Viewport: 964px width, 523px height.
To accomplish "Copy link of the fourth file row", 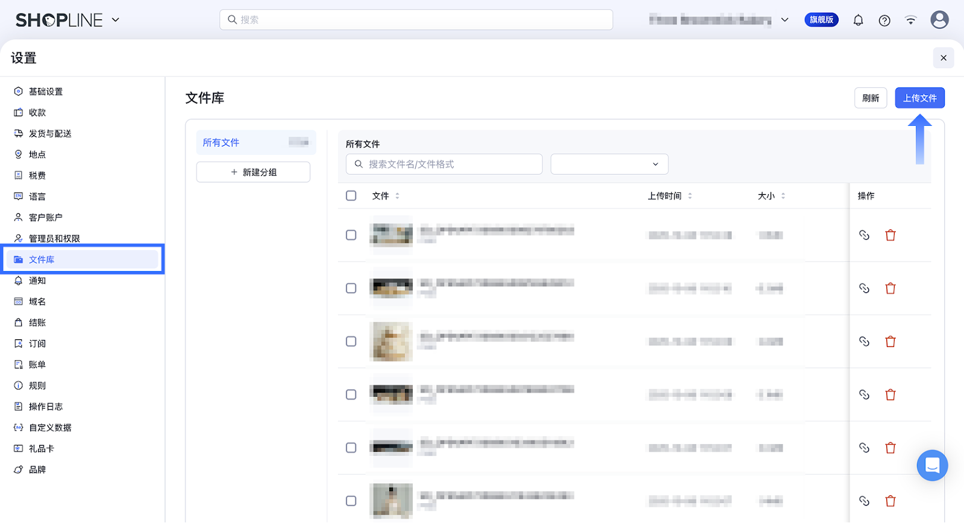I will tap(864, 395).
